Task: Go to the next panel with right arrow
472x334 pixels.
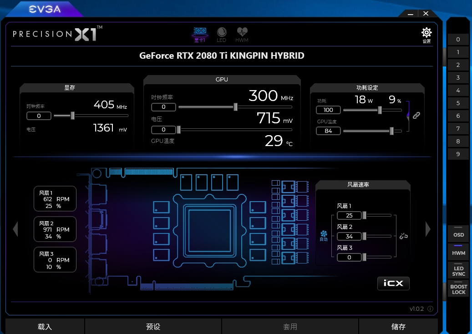Action: (428, 229)
